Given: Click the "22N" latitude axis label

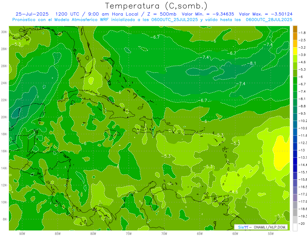Looking at the screenshot, I should [4, 100].
